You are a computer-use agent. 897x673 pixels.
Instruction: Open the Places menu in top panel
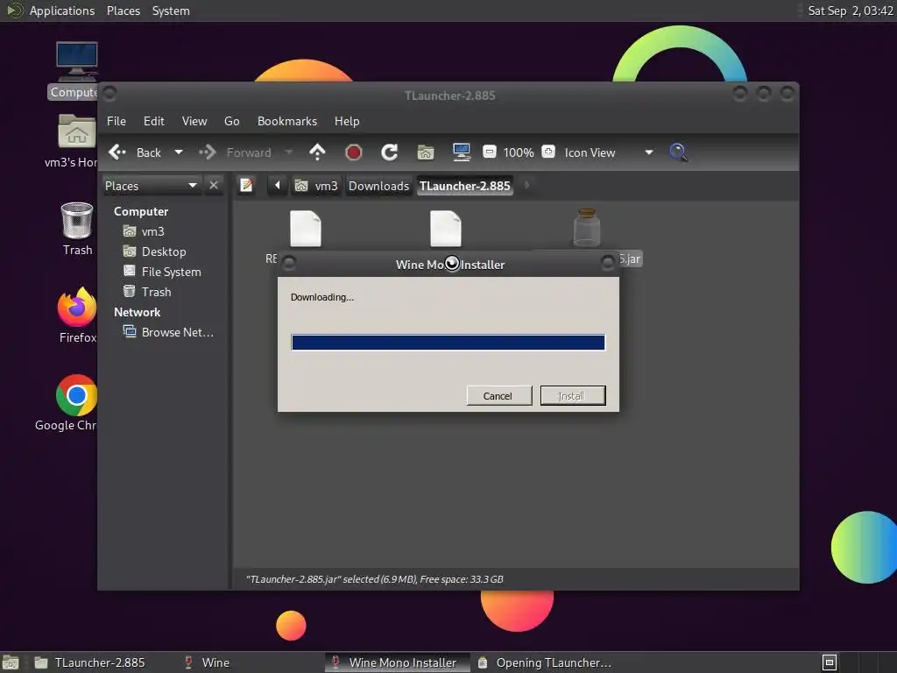123,11
